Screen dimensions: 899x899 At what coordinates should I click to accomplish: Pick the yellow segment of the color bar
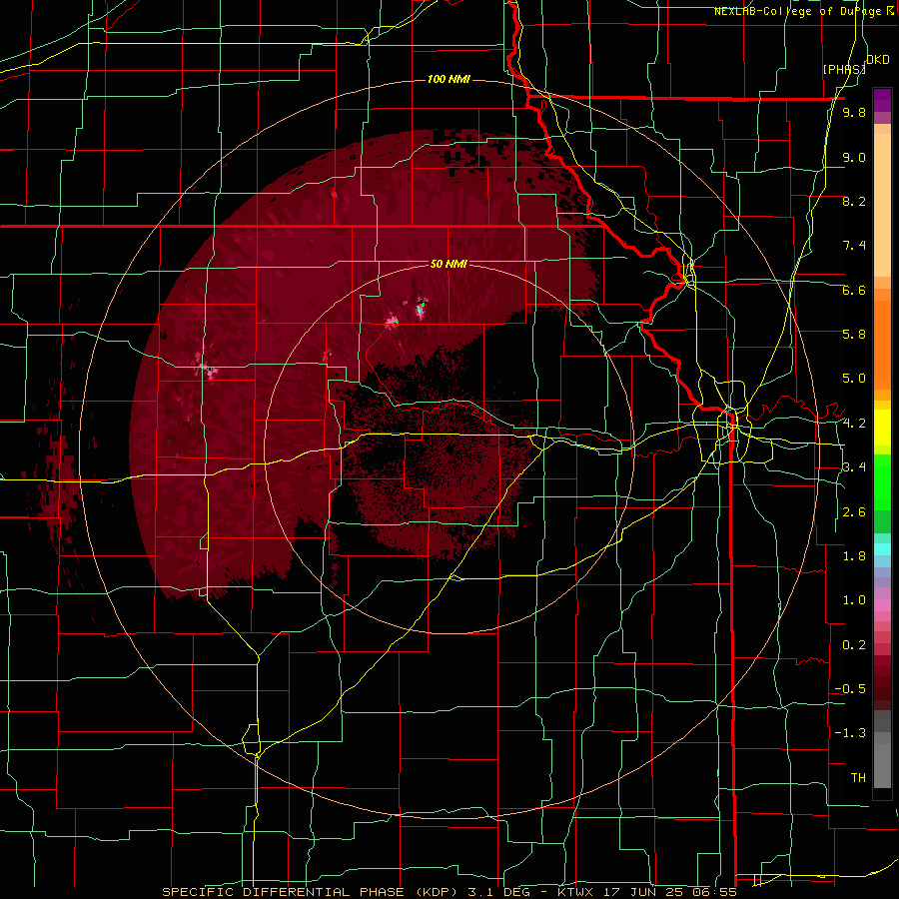(x=882, y=428)
